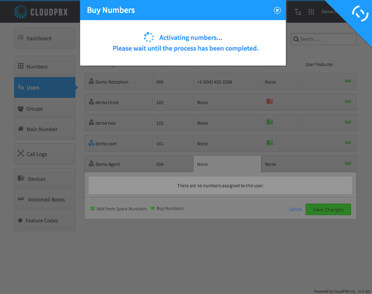The height and width of the screenshot is (294, 372).
Task: Open the Call Logs page
Action: (45, 154)
